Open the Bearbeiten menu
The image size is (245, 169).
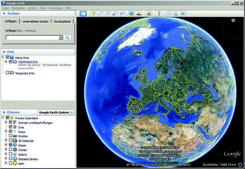pyautogui.click(x=18, y=8)
